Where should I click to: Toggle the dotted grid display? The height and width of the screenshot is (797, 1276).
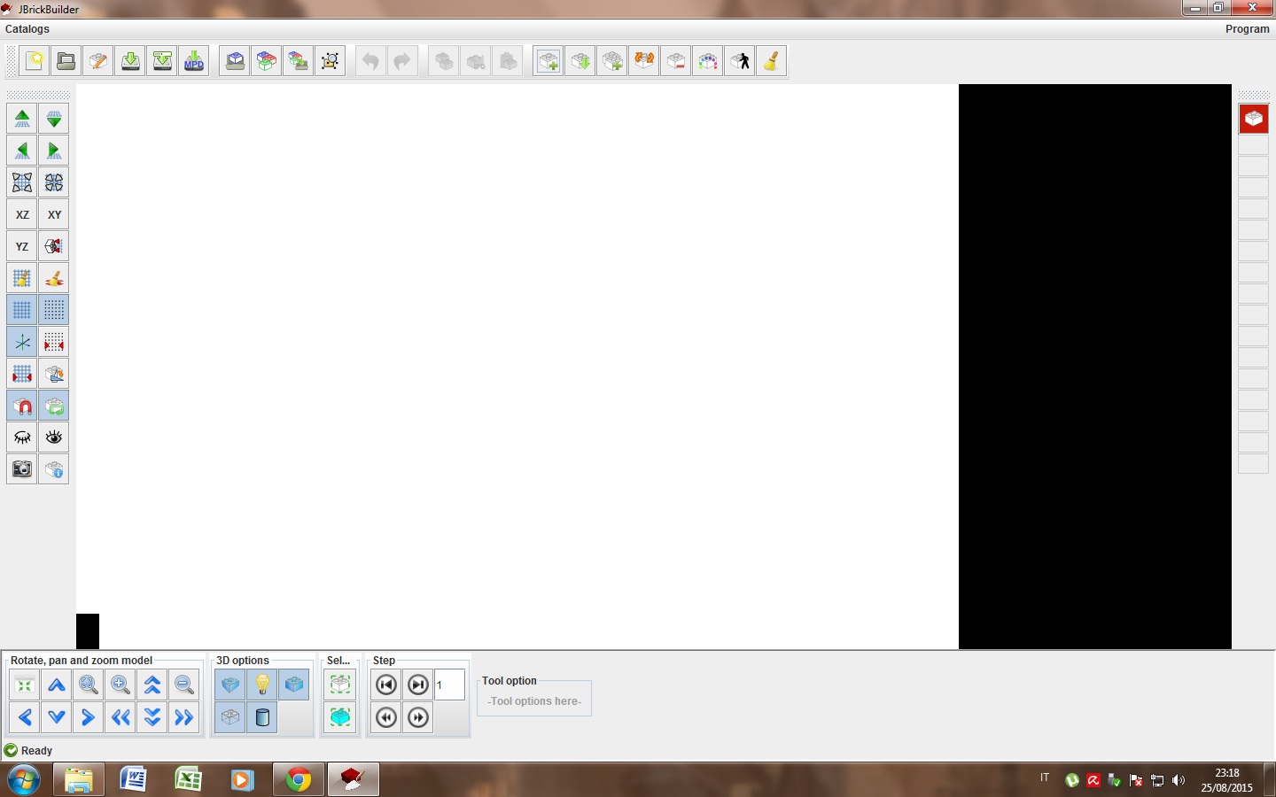point(54,310)
